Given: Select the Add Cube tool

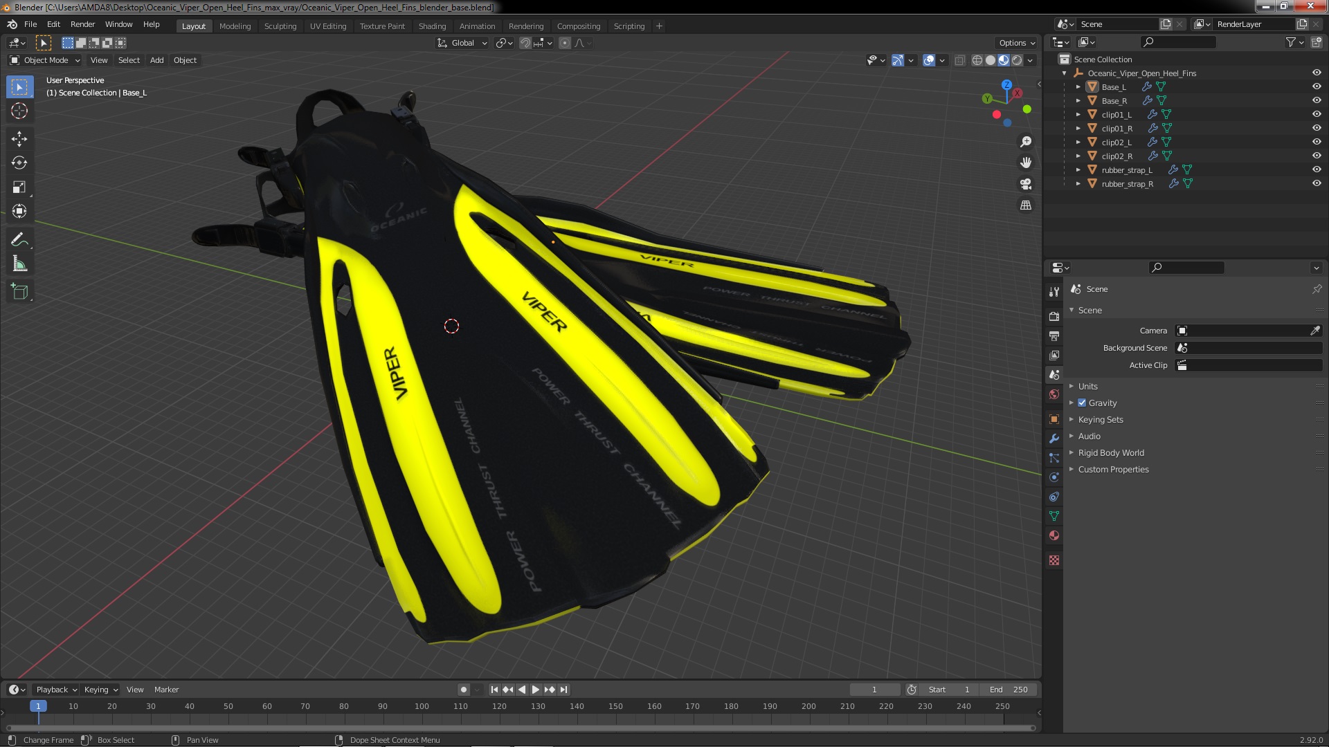Looking at the screenshot, I should [19, 292].
